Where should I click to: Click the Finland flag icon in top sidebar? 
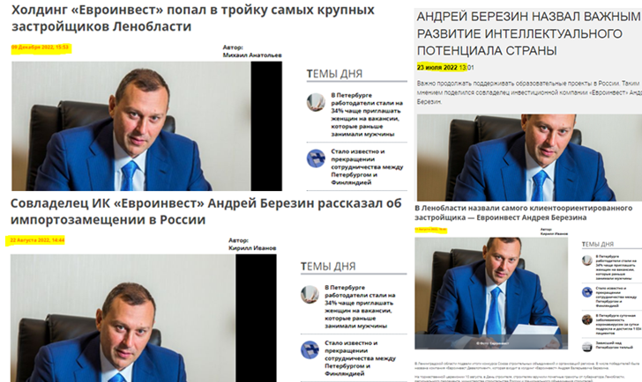[x=316, y=158]
